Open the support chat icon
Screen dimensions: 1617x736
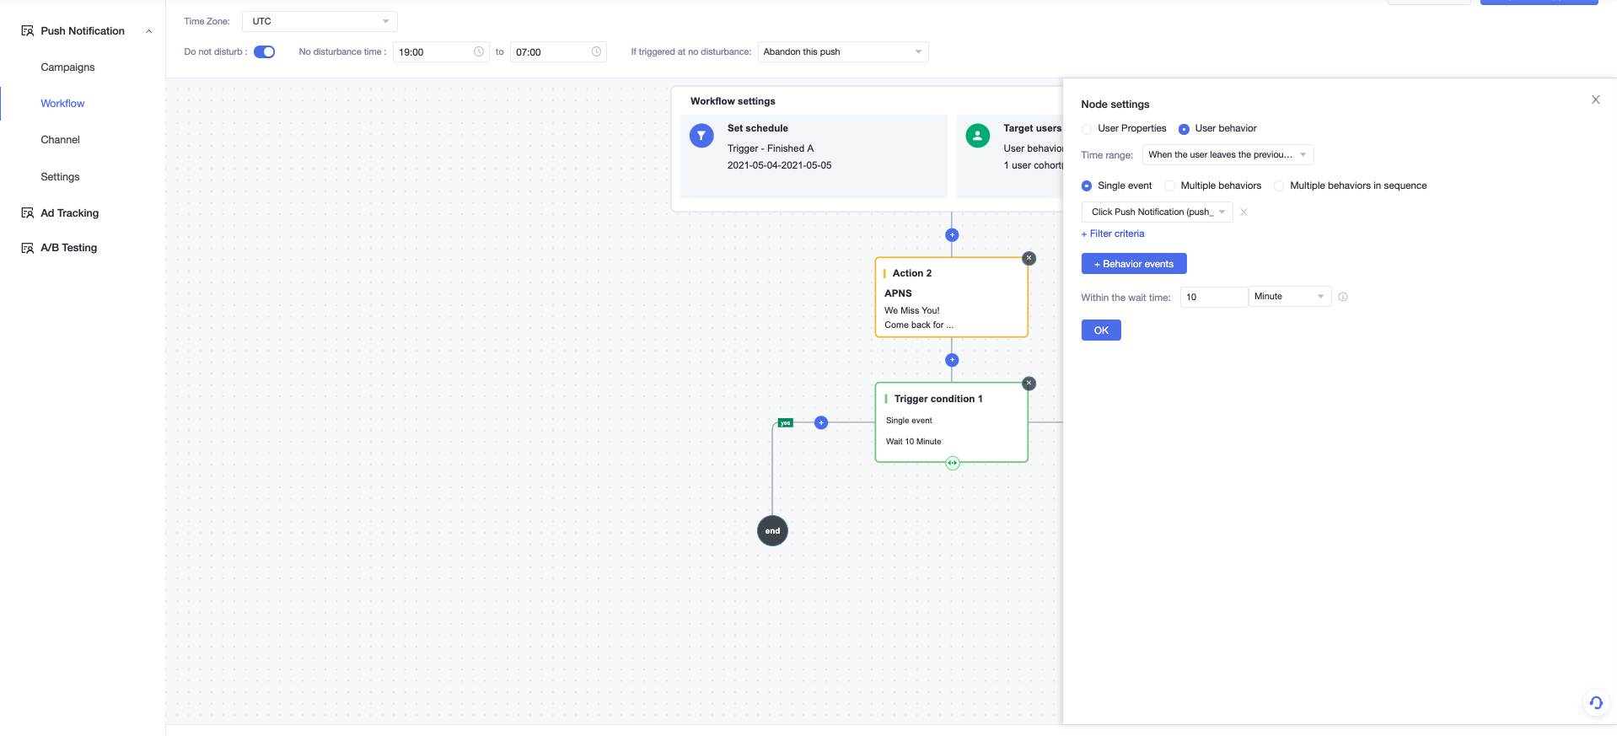coord(1596,702)
